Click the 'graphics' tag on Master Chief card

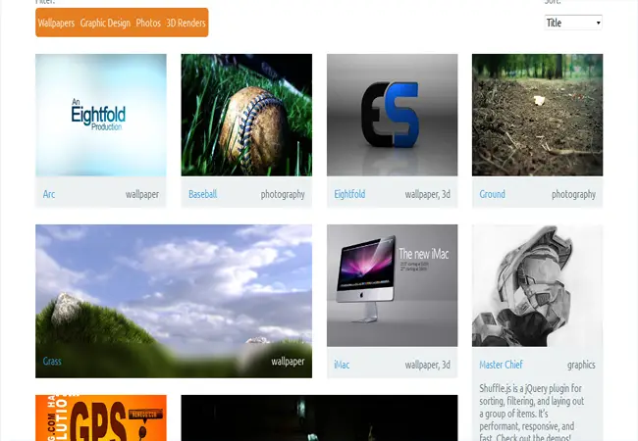pyautogui.click(x=581, y=365)
